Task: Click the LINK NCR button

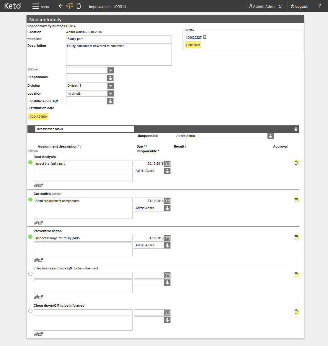Action: click(x=193, y=45)
